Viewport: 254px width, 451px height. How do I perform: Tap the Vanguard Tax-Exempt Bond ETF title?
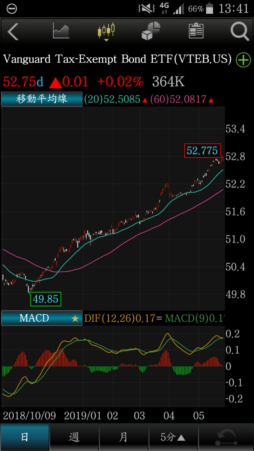point(117,59)
